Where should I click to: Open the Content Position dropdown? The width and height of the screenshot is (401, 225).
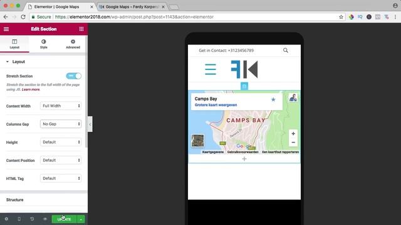(x=61, y=160)
